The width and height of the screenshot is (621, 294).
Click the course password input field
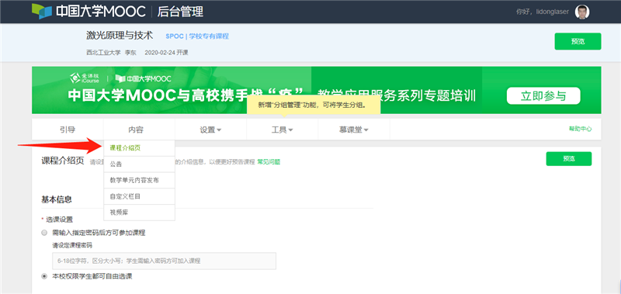tap(164, 261)
